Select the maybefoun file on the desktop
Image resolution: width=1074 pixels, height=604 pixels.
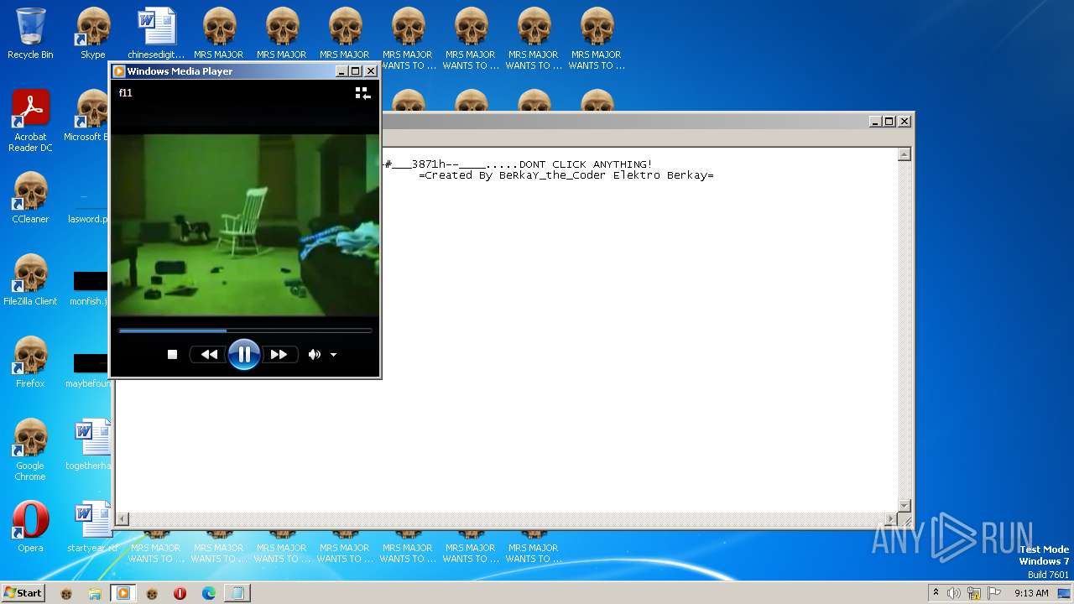[89, 371]
